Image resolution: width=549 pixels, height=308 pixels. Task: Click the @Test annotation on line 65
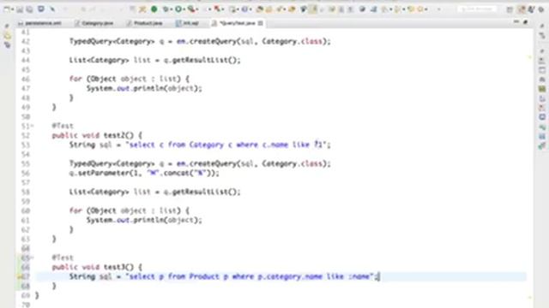pyautogui.click(x=63, y=258)
